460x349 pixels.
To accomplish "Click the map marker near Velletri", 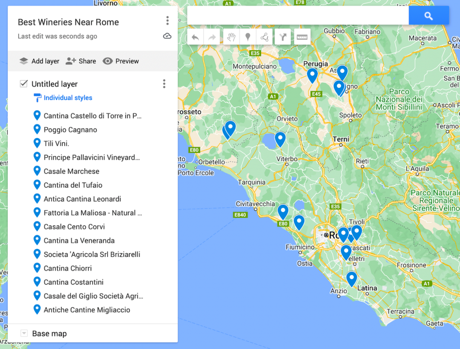I will (346, 252).
